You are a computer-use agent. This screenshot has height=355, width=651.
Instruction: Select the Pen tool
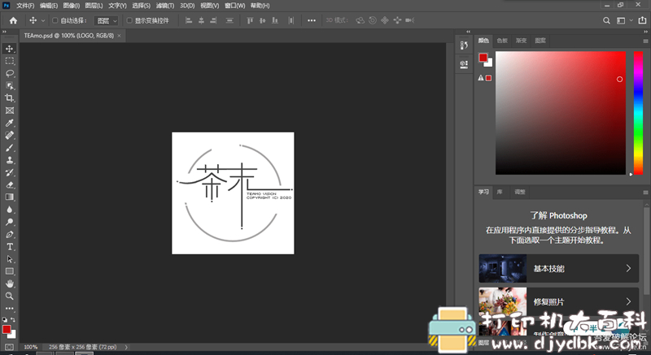pyautogui.click(x=10, y=235)
